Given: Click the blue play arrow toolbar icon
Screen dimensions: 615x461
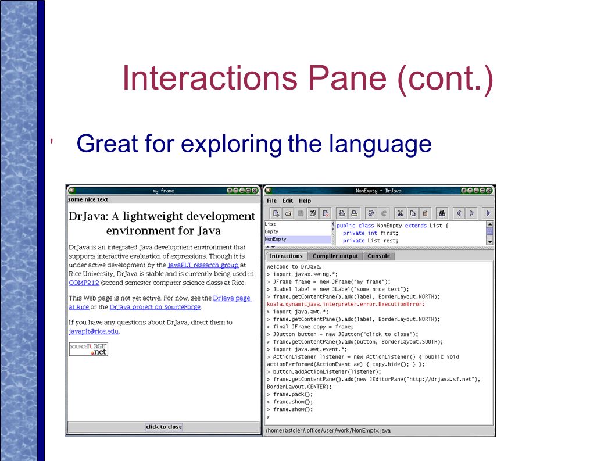Looking at the screenshot, I should point(488,213).
